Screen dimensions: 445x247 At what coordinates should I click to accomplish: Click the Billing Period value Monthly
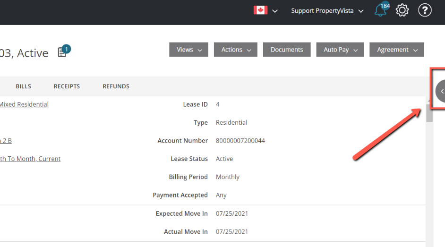coord(228,177)
